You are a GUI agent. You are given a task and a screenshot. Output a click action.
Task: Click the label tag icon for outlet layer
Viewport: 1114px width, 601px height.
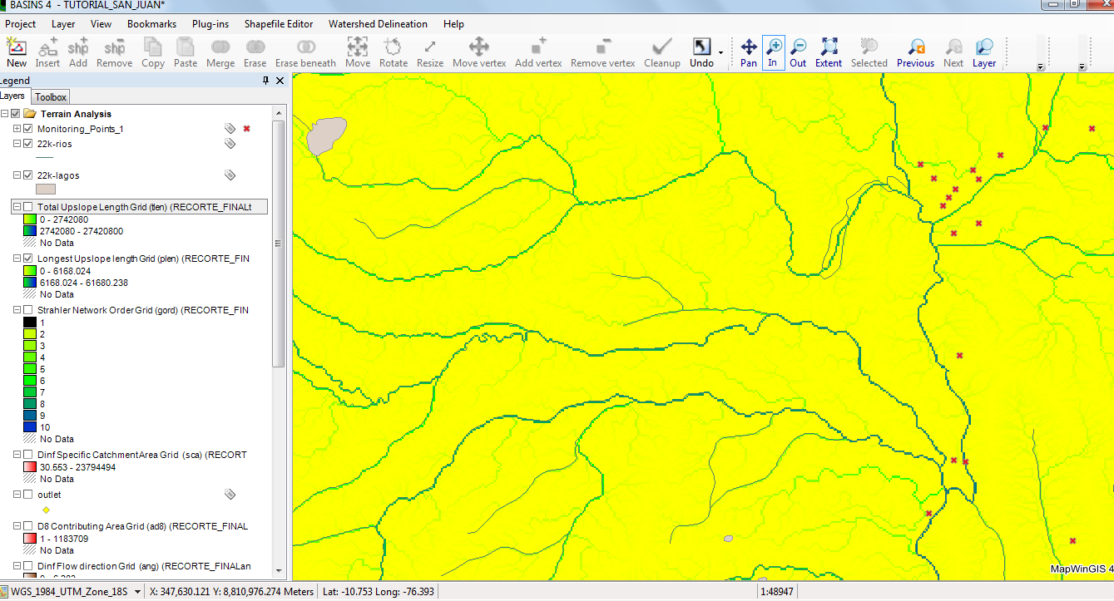pyautogui.click(x=230, y=495)
